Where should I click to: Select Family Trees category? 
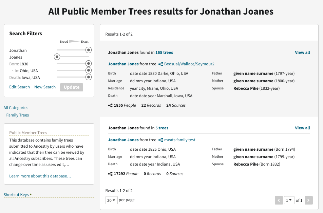point(18,115)
